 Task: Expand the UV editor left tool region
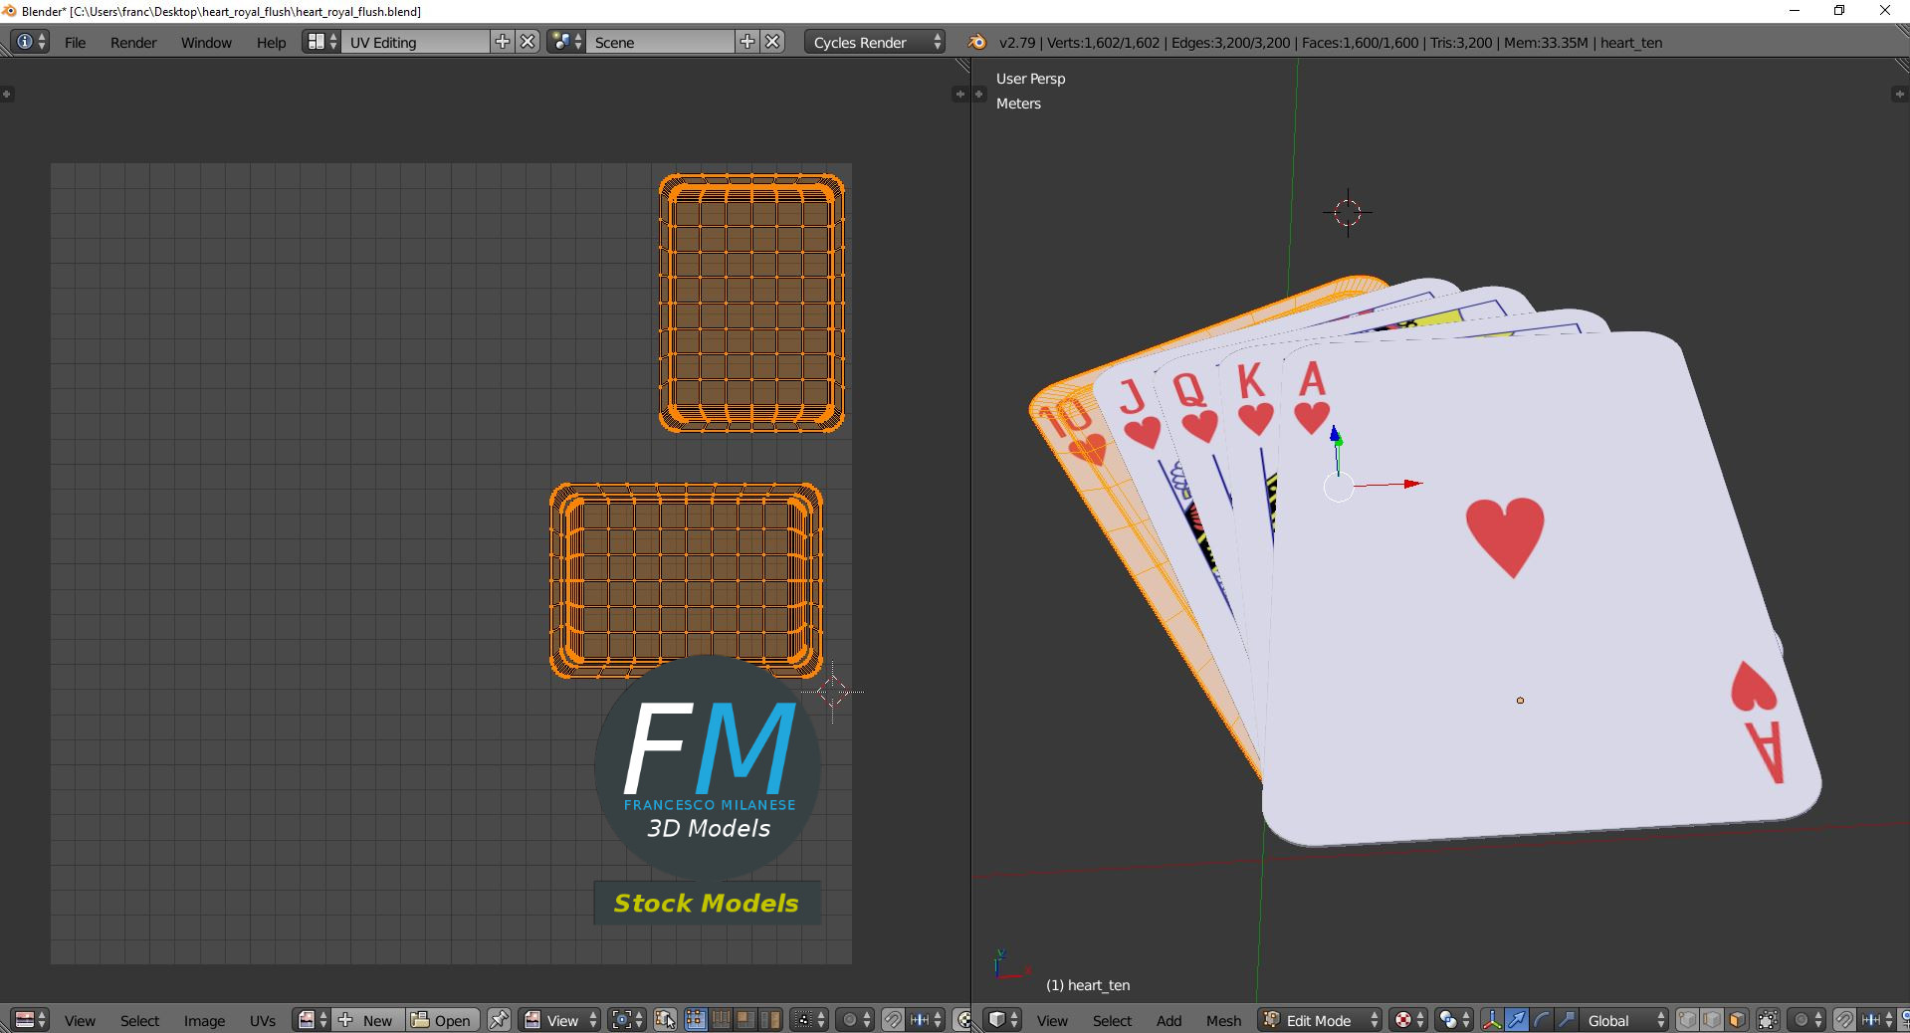coord(7,94)
